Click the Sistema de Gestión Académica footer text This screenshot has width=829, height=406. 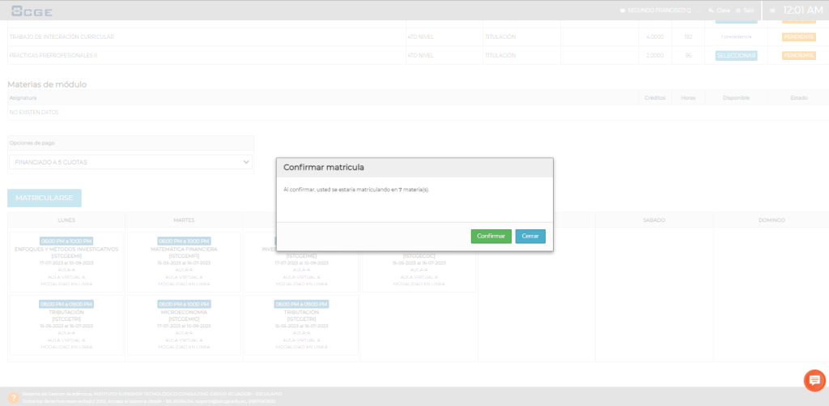click(151, 394)
